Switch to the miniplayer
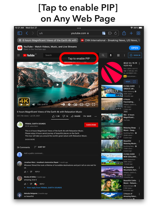Viewport: 156px width, 208px height. coord(75,105)
